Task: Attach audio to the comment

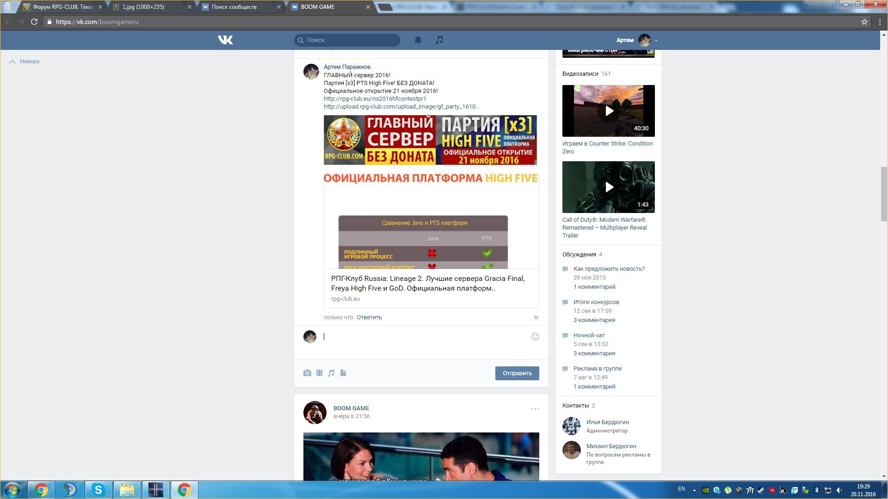Action: click(x=331, y=373)
